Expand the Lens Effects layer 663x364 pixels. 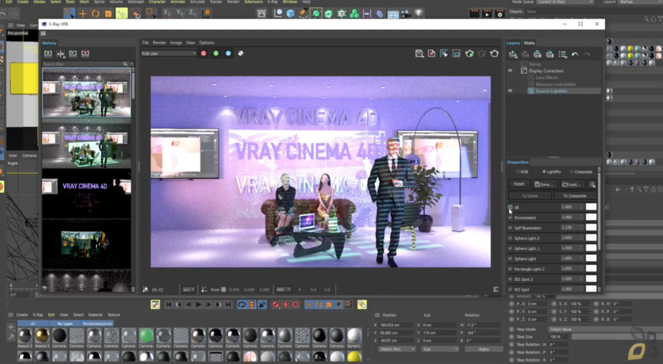point(531,77)
